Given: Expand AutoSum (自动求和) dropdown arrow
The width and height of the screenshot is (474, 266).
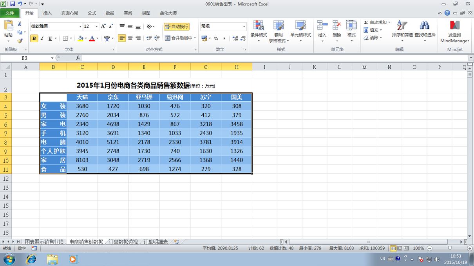Looking at the screenshot, I should [389, 22].
